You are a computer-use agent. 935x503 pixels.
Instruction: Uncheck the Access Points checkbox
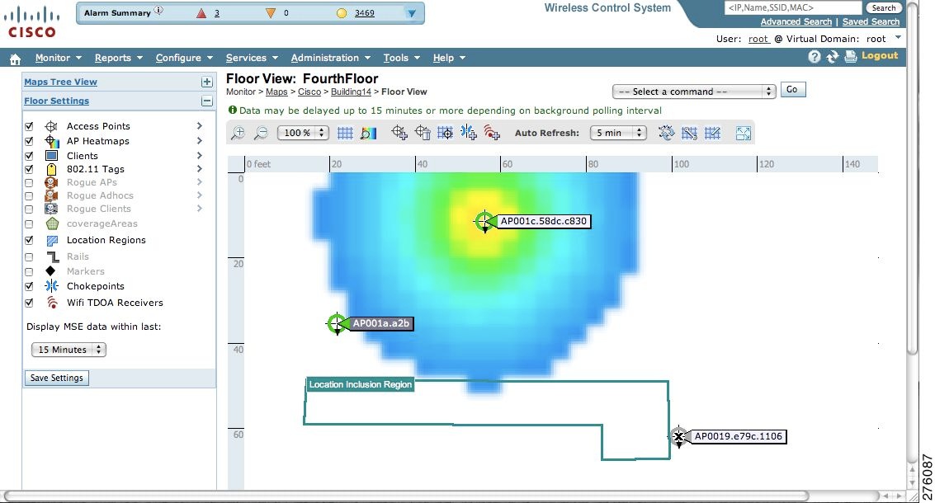point(29,126)
